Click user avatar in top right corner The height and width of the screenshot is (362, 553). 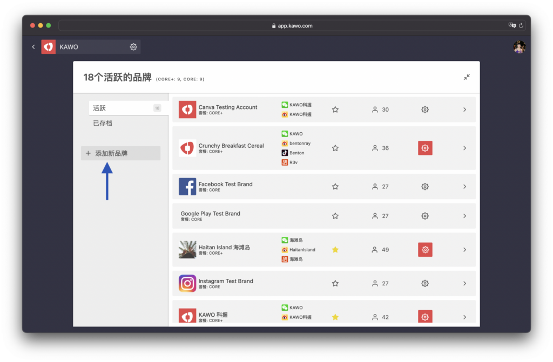pyautogui.click(x=519, y=47)
